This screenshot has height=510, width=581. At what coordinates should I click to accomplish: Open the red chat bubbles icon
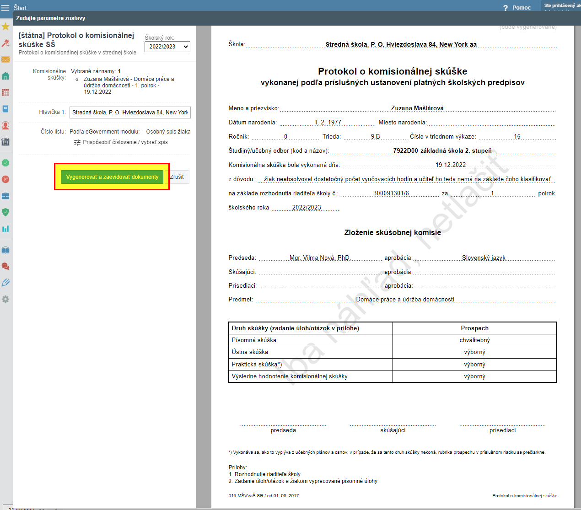[5, 266]
